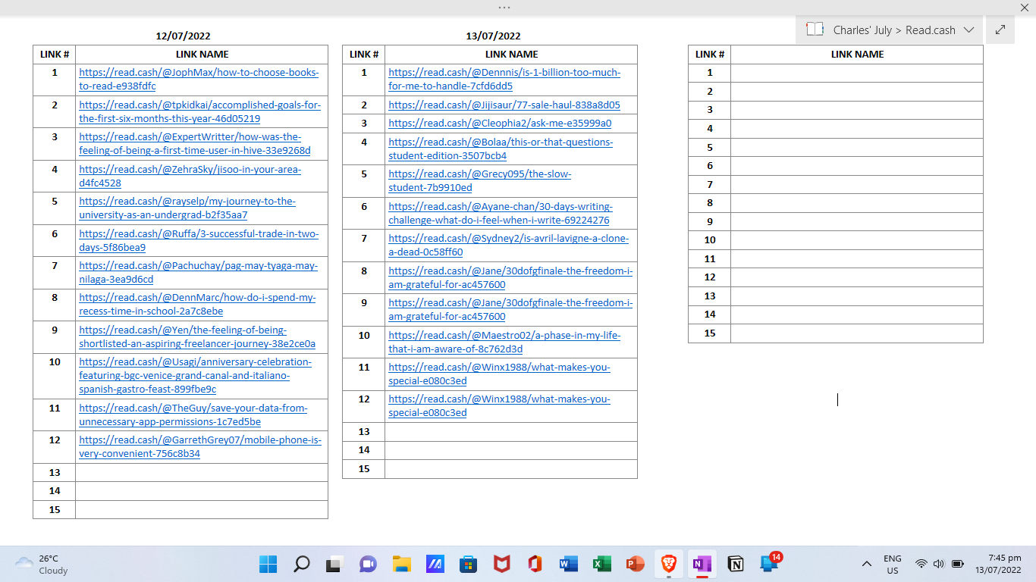Image resolution: width=1036 pixels, height=582 pixels.
Task: Open the Winx1988 what-makes-you-special link in row 12
Action: pos(499,405)
